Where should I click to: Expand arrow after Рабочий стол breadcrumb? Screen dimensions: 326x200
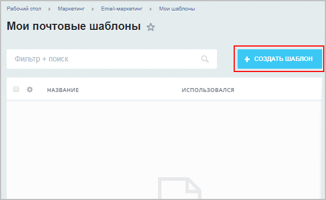tap(50, 9)
